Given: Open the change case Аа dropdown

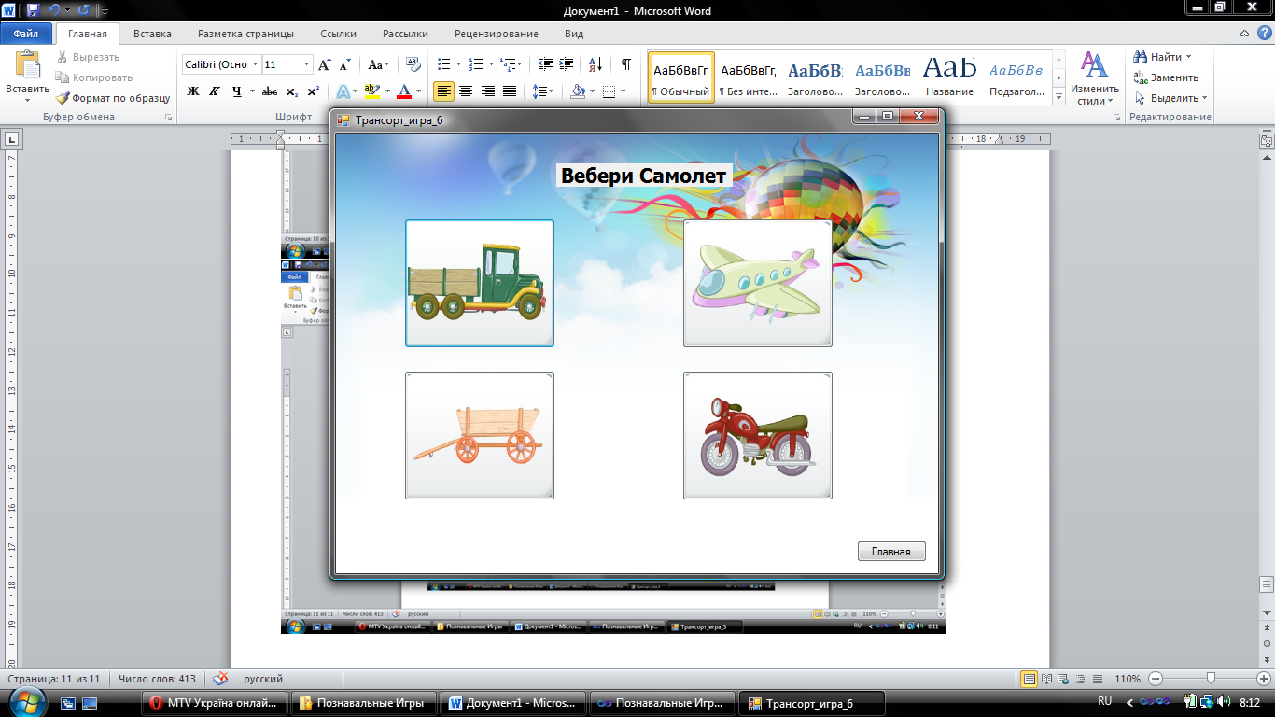Looking at the screenshot, I should tap(378, 64).
